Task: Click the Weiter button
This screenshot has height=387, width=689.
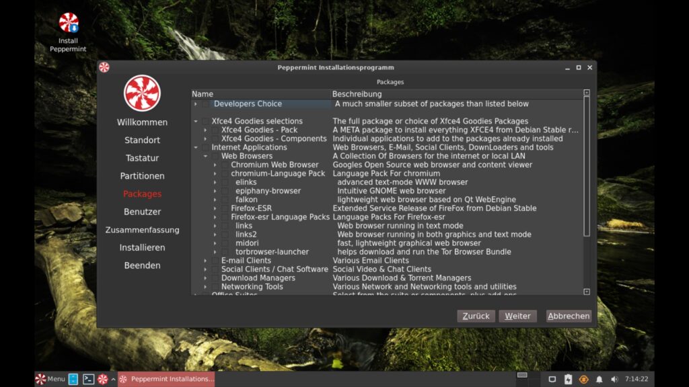Action: pos(517,316)
